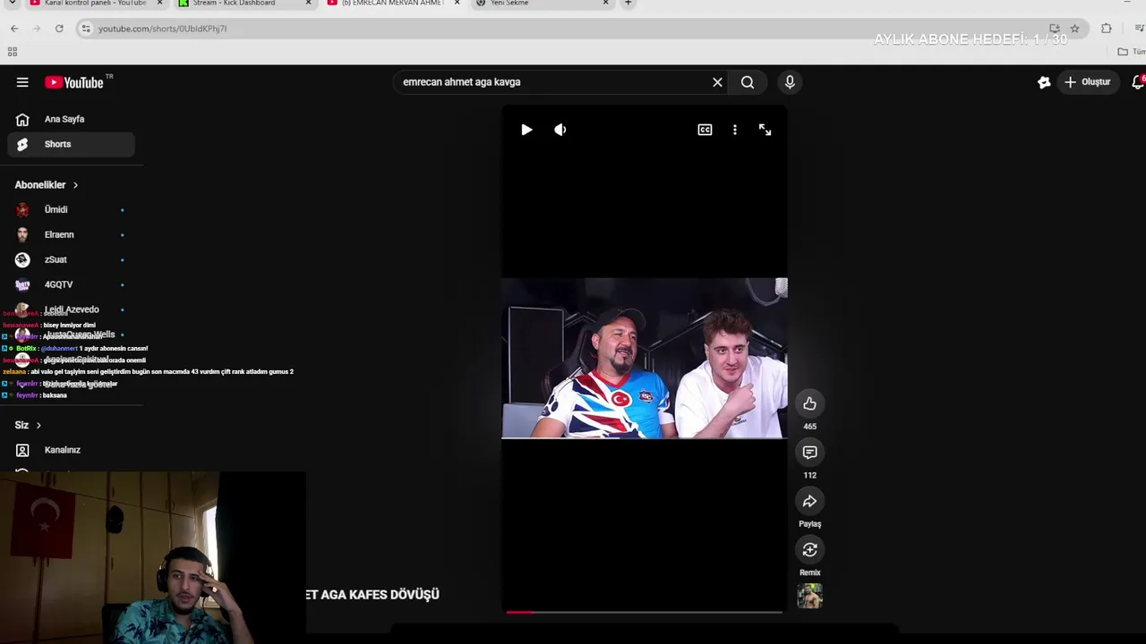
Task: Share the Short via Paylaş
Action: tap(809, 501)
